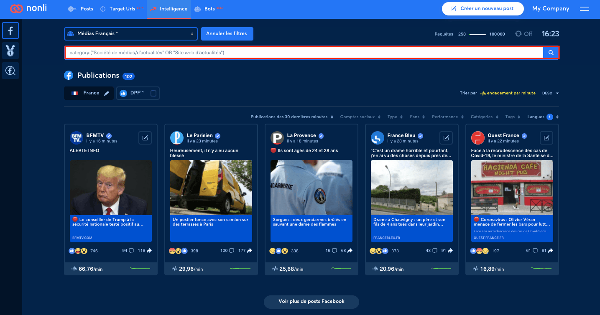600x315 pixels.
Task: Expand Publications des 30 dernières minutes filter
Action: [x=292, y=117]
